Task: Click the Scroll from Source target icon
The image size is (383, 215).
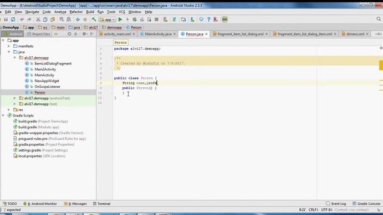Action: [x=69, y=34]
